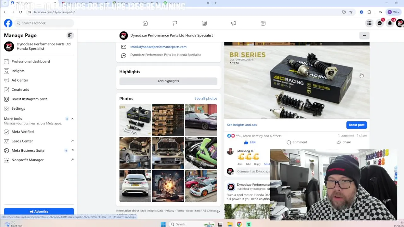
Task: Open See all photos link
Action: coord(206,98)
